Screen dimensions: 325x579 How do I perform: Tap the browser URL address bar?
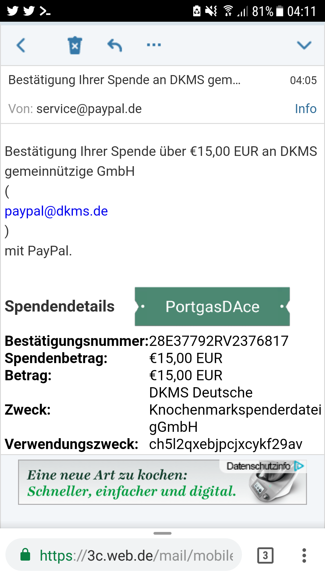coord(124,555)
